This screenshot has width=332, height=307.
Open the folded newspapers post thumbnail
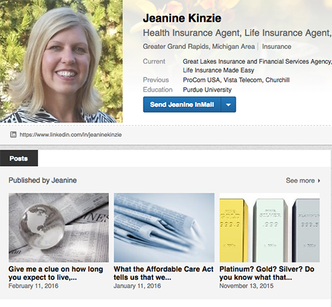pyautogui.click(x=164, y=228)
